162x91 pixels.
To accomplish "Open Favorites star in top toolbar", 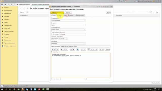I will point(5,5).
